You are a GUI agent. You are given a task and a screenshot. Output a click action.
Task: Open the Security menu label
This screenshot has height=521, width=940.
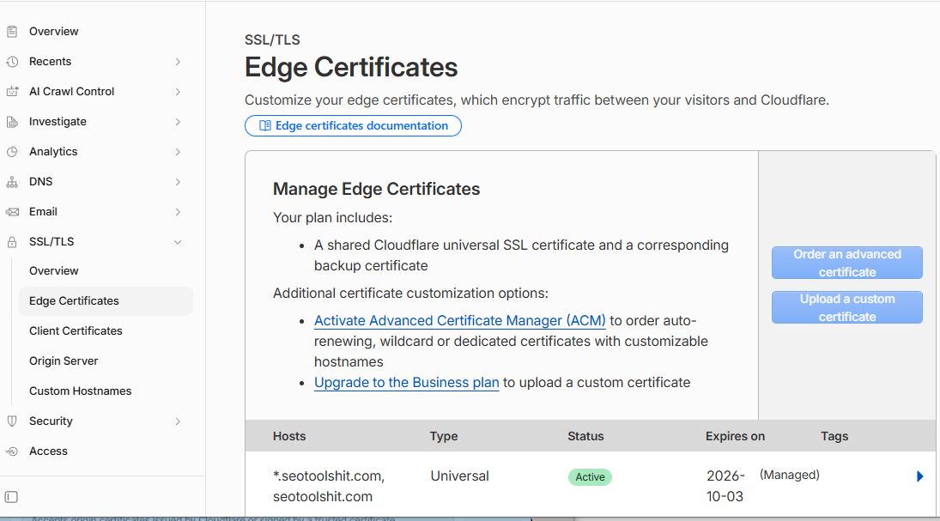pos(51,421)
